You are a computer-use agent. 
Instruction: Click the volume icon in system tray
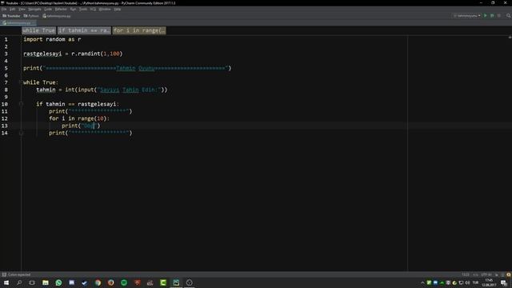pos(467,282)
